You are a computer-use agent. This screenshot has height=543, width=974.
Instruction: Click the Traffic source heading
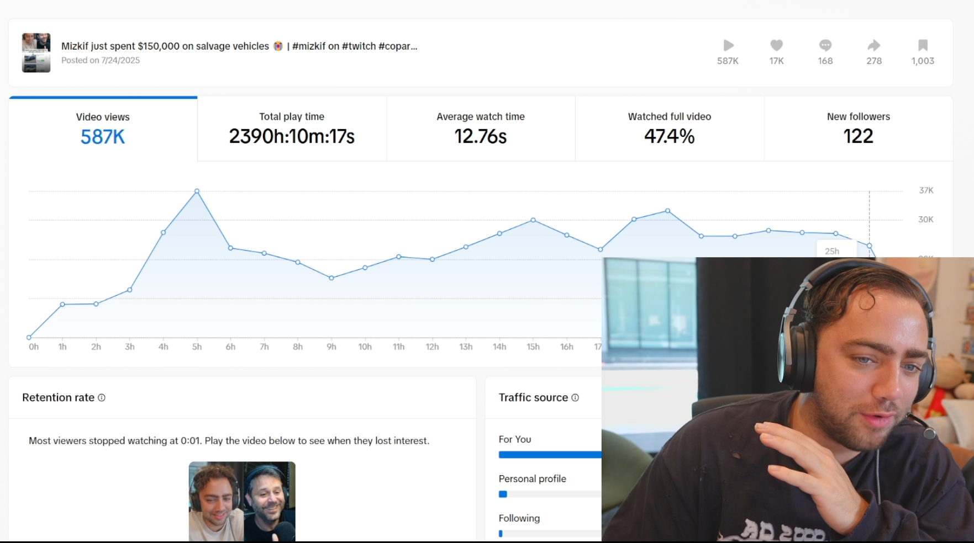coord(533,397)
